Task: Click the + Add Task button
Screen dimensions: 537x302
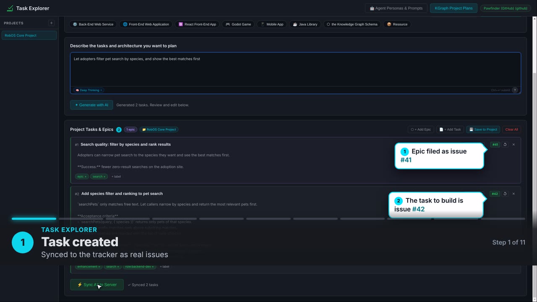Action: coord(450,130)
